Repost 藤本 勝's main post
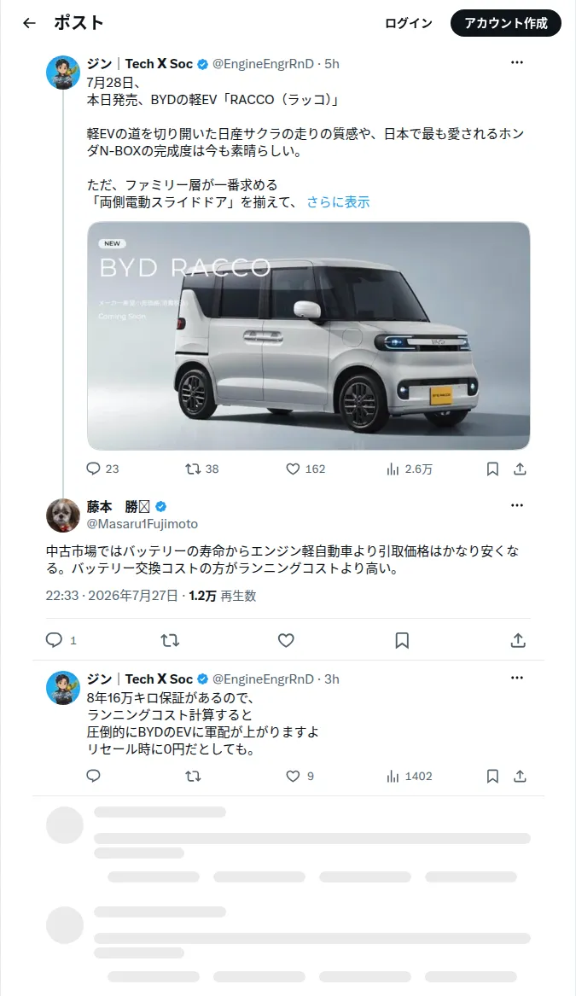The image size is (576, 996). pos(170,640)
